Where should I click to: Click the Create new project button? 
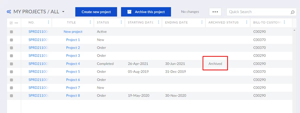point(96,12)
